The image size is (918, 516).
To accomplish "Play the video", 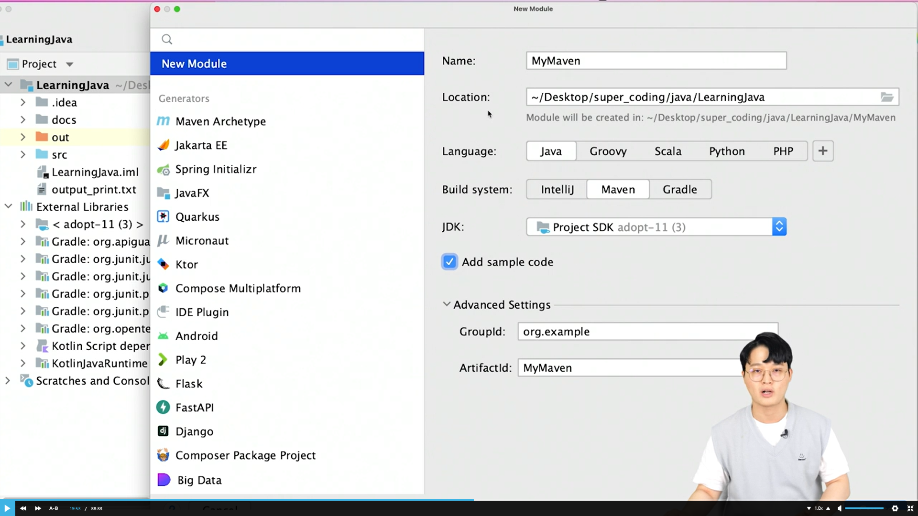I will 7,508.
